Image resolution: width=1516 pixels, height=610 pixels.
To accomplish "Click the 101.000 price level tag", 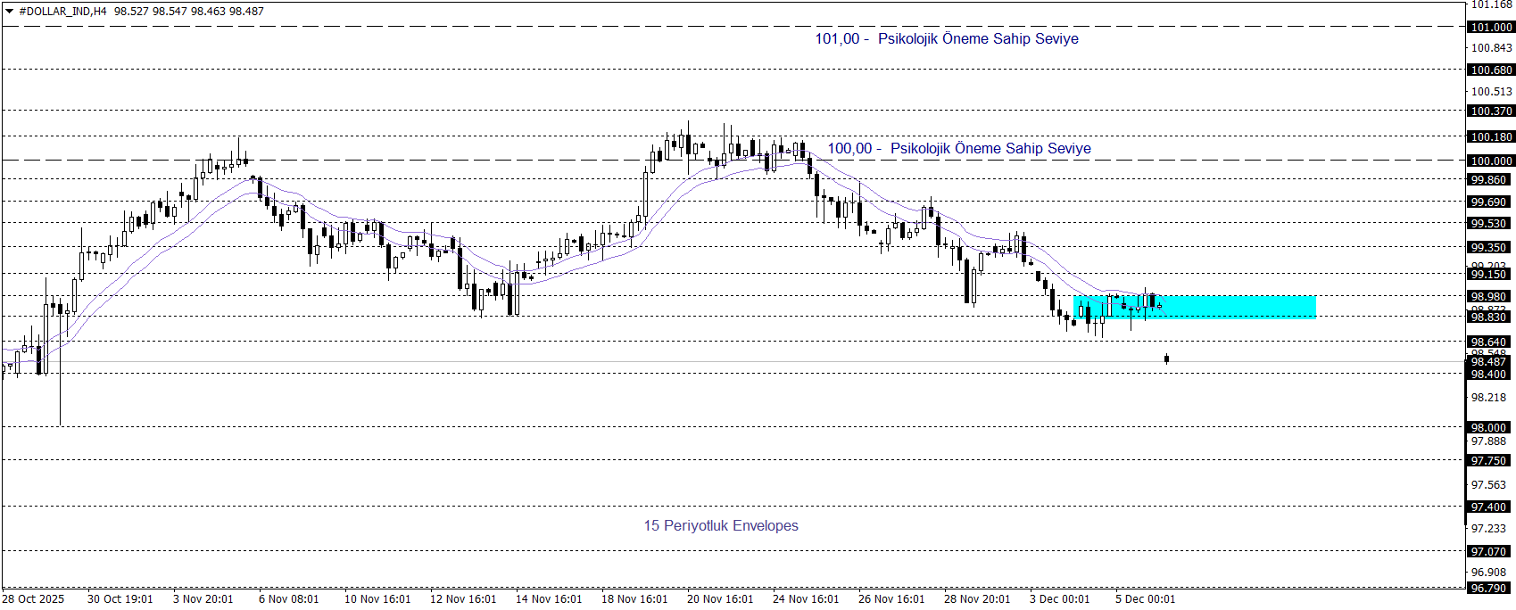I will [x=1490, y=28].
